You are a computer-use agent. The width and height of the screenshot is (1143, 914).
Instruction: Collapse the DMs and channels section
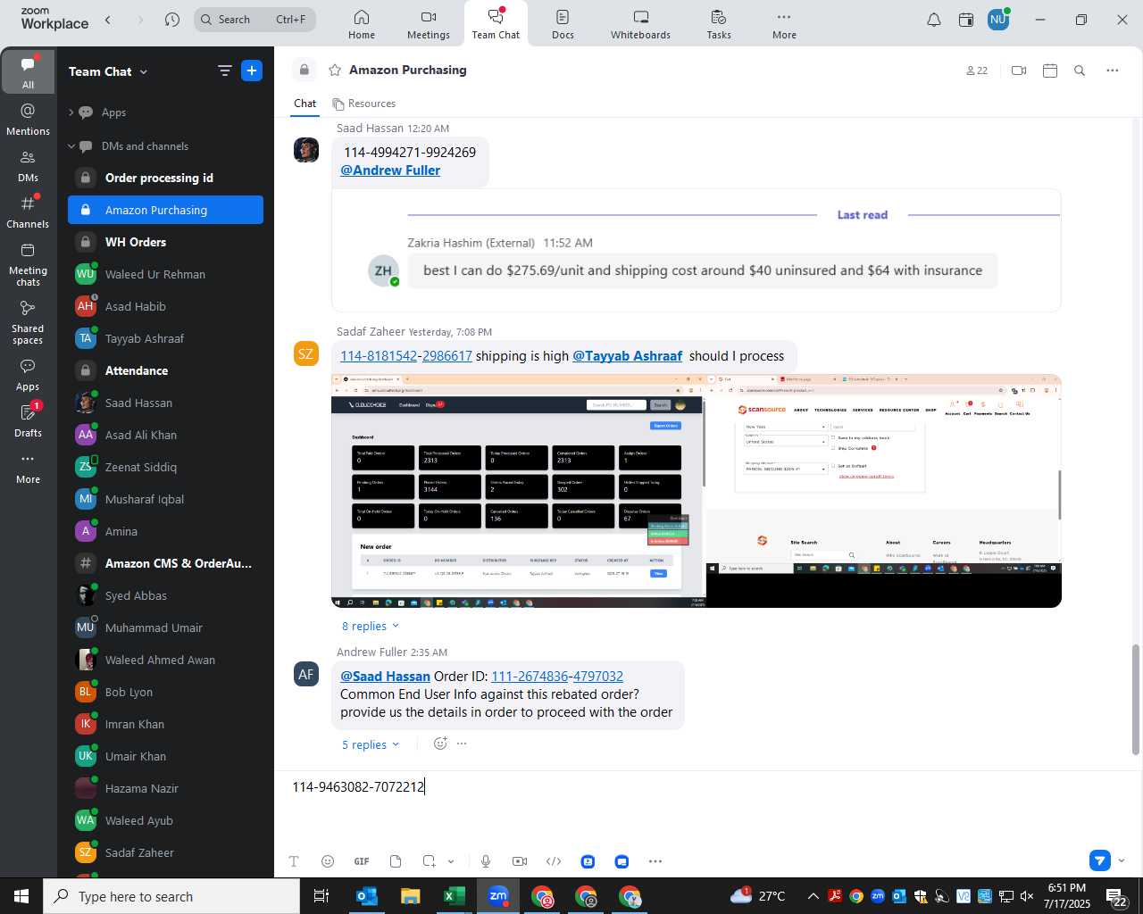(71, 146)
